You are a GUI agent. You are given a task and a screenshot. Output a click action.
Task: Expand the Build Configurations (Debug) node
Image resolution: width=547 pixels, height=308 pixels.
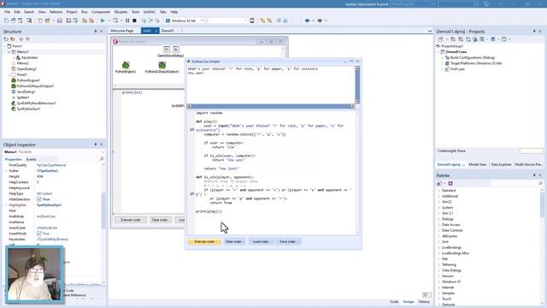(x=443, y=57)
